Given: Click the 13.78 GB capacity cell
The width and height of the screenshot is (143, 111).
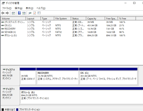Looking at the screenshot, I should coord(92,29).
